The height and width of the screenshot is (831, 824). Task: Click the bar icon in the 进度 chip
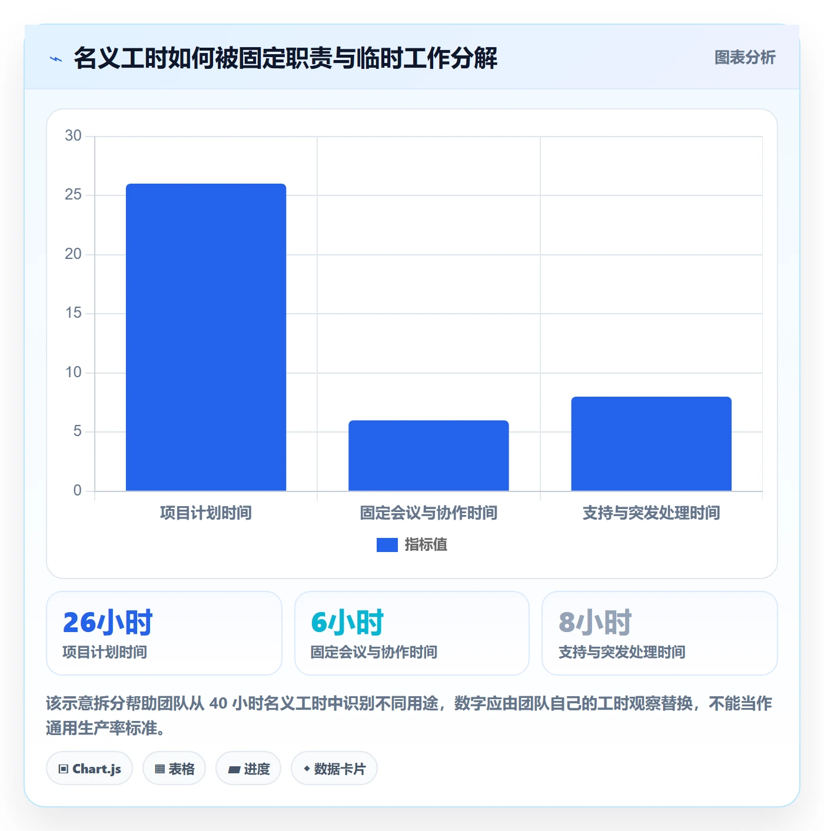[x=234, y=770]
